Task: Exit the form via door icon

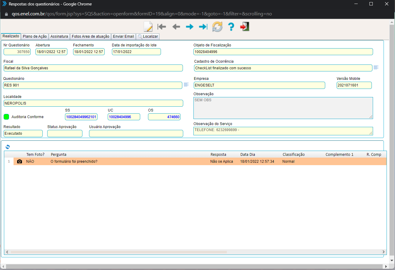Action: click(245, 27)
